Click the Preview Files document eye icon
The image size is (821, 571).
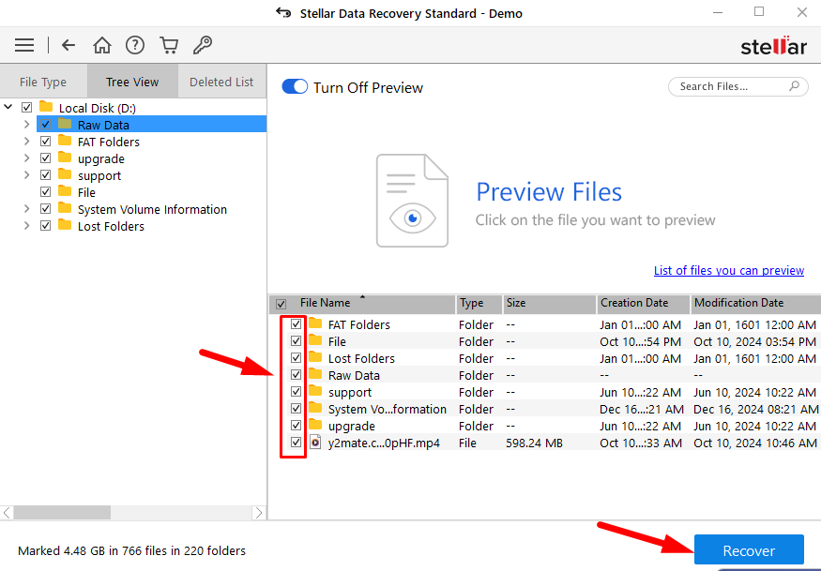[412, 201]
